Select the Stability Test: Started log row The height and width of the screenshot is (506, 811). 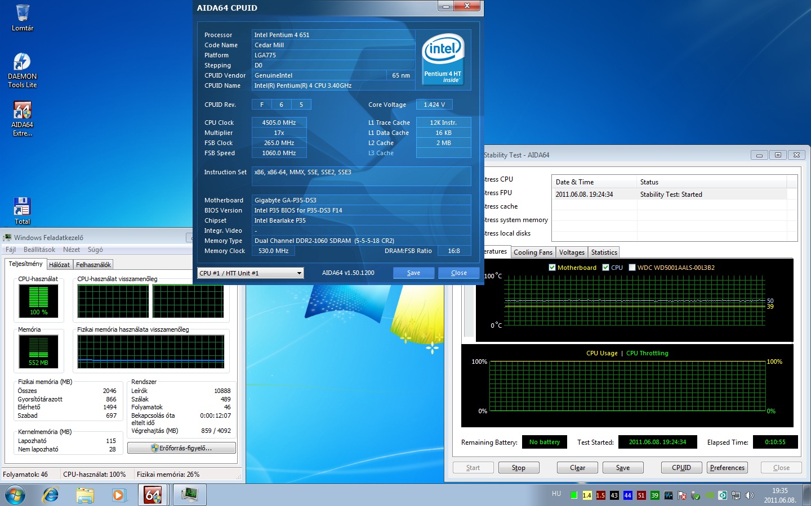[670, 195]
